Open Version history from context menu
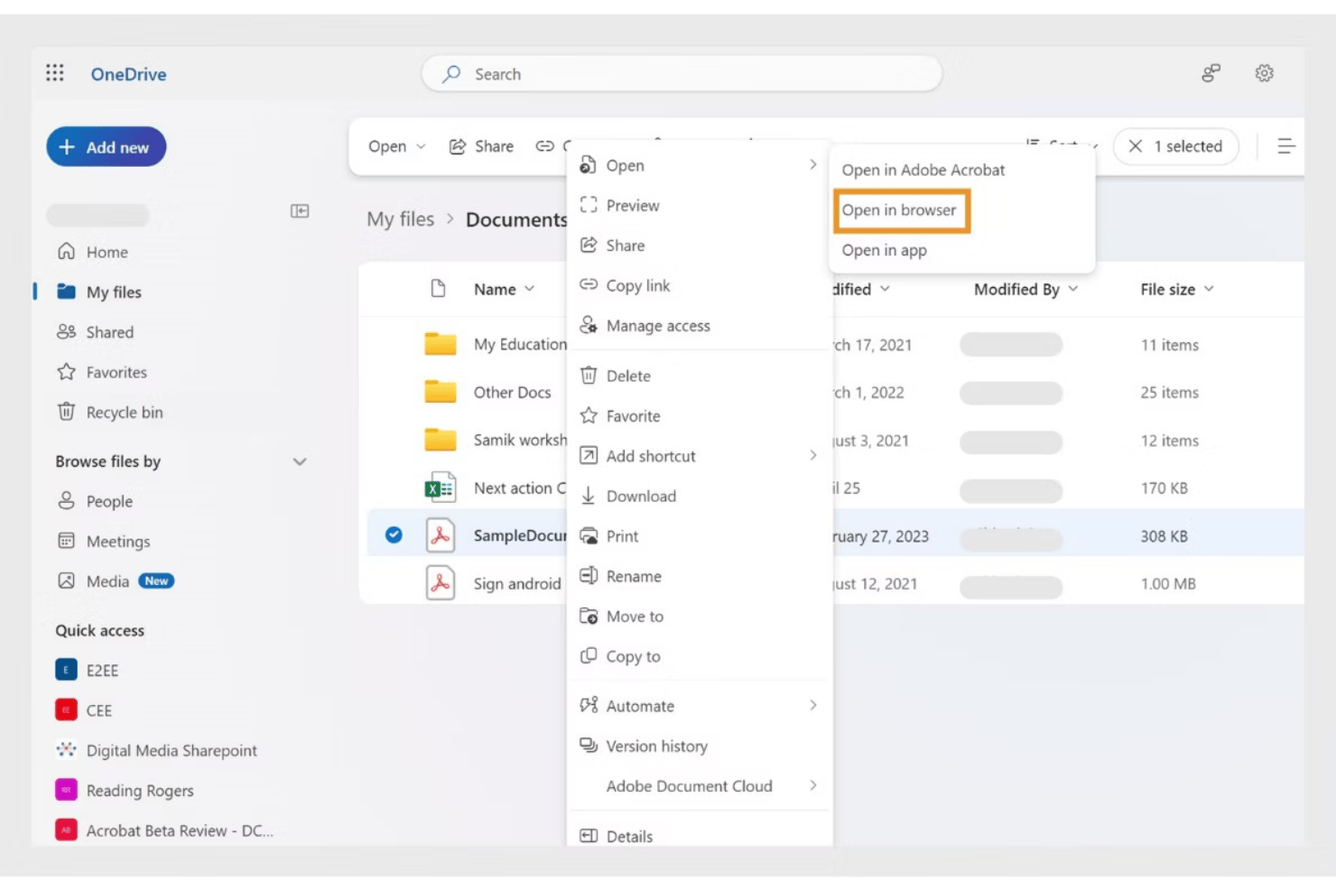This screenshot has width=1336, height=891. pyautogui.click(x=698, y=747)
